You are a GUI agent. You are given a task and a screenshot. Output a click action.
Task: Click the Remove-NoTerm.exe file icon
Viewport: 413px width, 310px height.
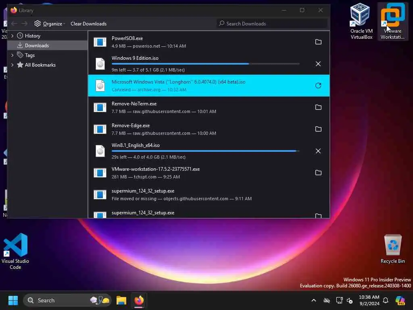pos(100,107)
